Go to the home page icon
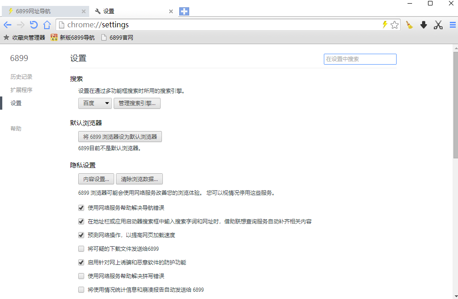The width and height of the screenshot is (458, 299). click(x=46, y=25)
